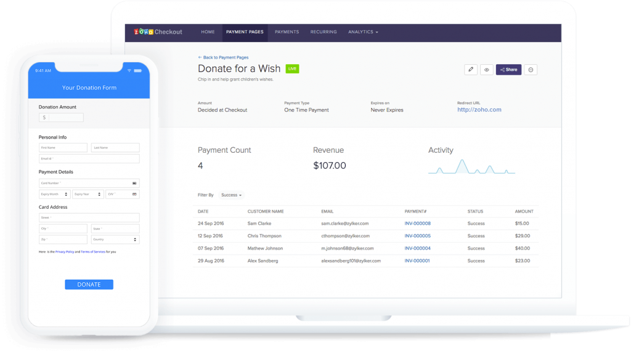This screenshot has height=353, width=631.
Task: Click email cthompson@zylker.com
Action: tap(345, 236)
